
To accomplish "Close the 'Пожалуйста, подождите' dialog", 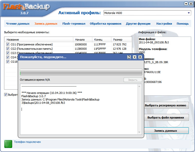I will coord(140,57).
